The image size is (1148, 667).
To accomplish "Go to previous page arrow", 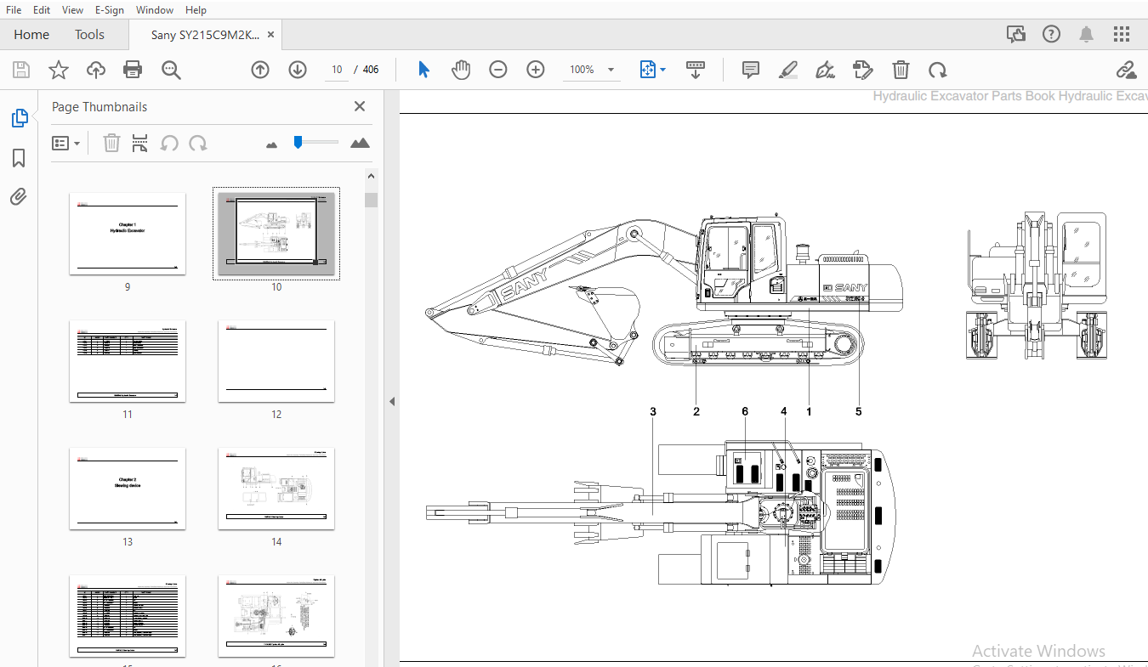I will [260, 70].
